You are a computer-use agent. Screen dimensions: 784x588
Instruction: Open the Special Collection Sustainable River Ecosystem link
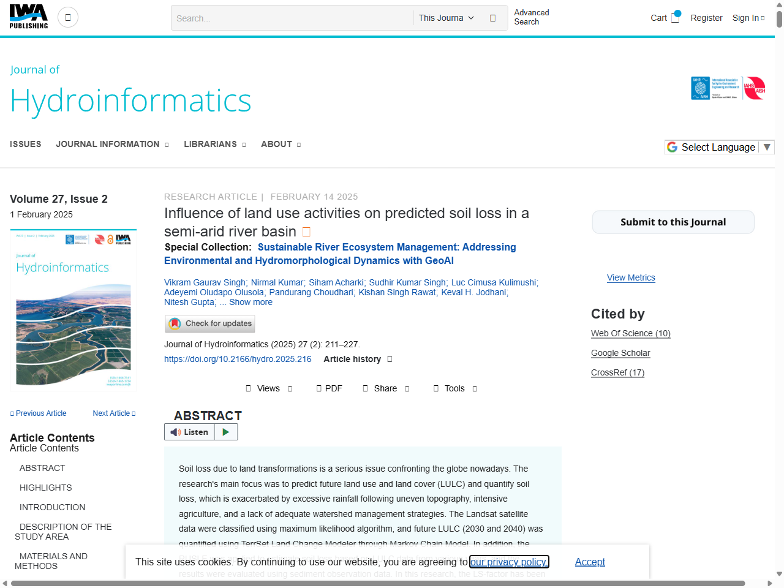pyautogui.click(x=340, y=254)
